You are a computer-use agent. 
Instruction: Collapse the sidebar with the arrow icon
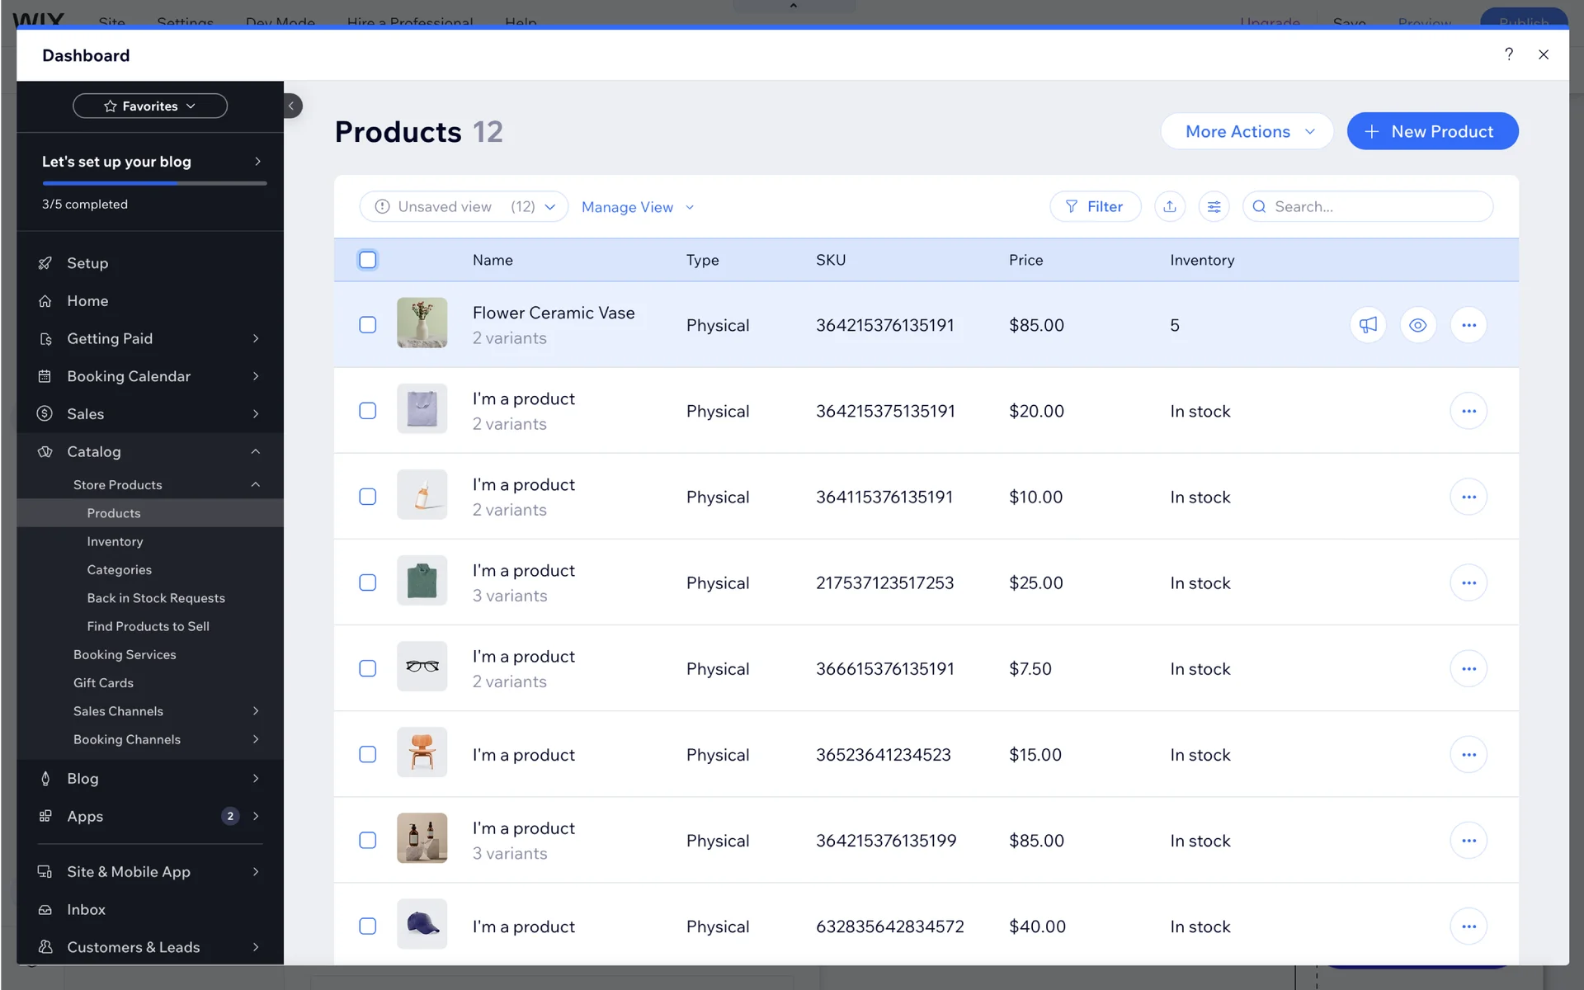pyautogui.click(x=291, y=106)
